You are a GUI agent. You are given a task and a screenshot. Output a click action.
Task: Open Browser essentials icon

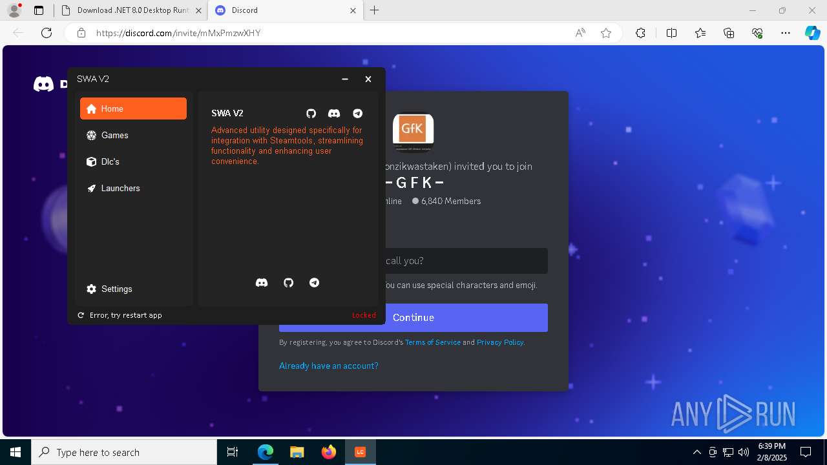pos(757,33)
